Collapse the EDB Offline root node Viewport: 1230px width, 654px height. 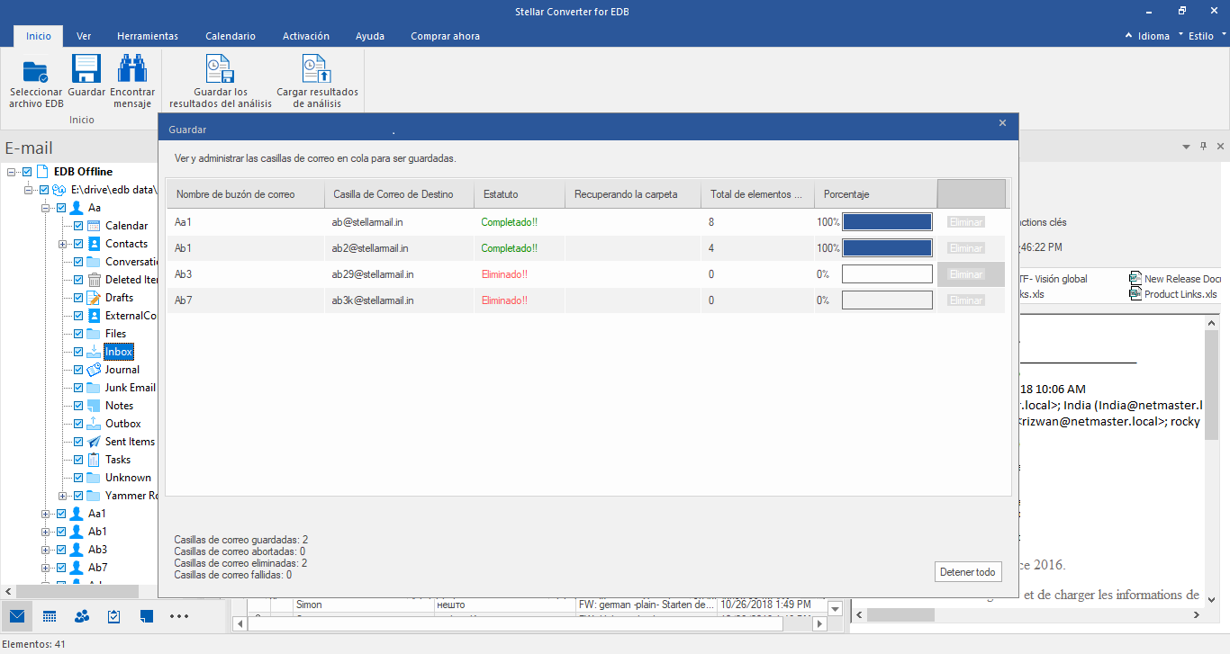[x=12, y=172]
